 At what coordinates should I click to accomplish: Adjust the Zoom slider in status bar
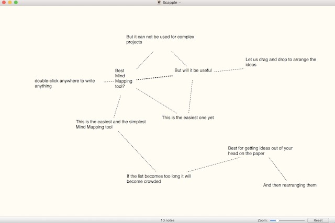(x=287, y=220)
